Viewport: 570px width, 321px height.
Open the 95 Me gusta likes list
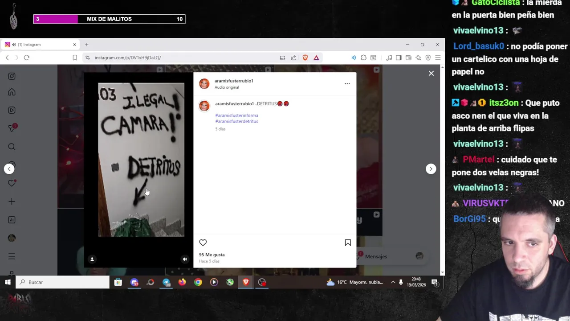coord(212,255)
